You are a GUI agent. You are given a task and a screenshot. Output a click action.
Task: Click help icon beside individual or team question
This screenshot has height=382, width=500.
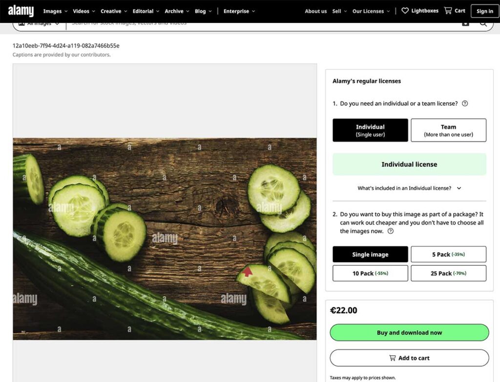pyautogui.click(x=465, y=103)
